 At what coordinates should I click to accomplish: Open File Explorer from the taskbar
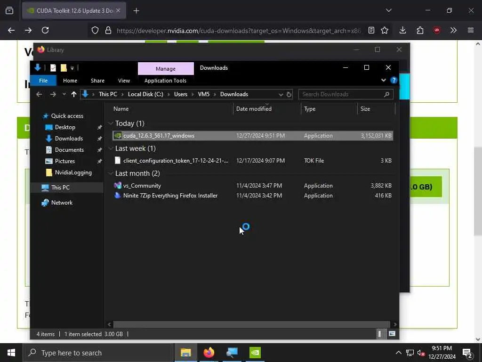click(x=185, y=353)
